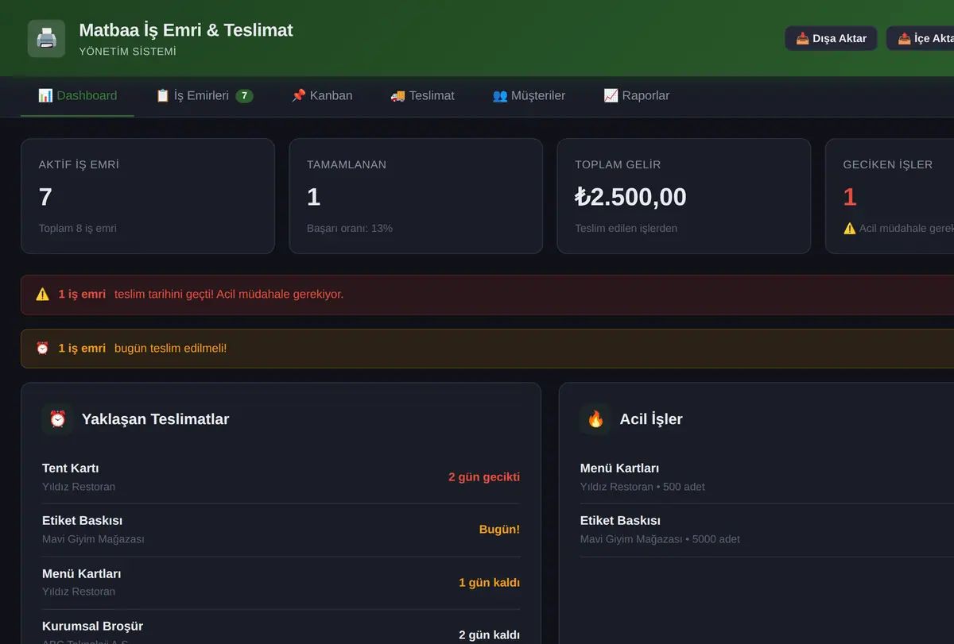Screen dimensions: 954x644
Task: Click the fire icon beside Acil İşler
Action: point(595,418)
